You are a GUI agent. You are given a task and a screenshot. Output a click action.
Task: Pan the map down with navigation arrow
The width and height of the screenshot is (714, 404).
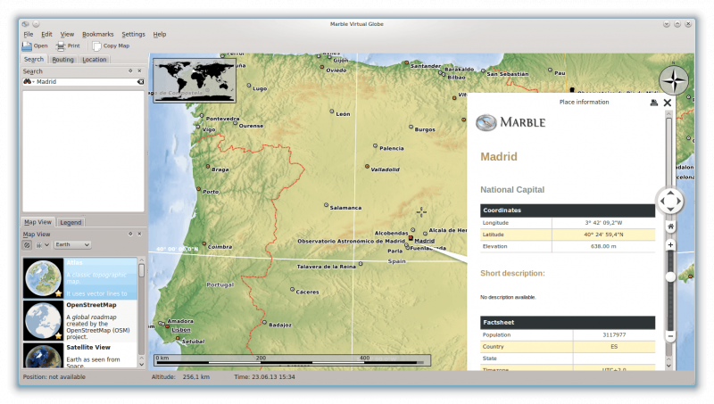point(670,210)
